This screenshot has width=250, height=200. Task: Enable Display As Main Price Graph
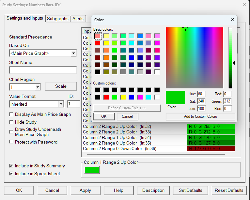[x=12, y=115]
